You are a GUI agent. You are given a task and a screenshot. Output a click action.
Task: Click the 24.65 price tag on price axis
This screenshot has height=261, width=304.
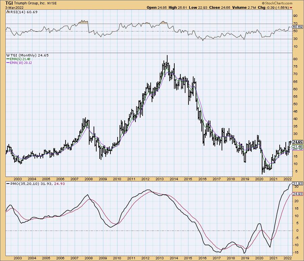pyautogui.click(x=298, y=142)
